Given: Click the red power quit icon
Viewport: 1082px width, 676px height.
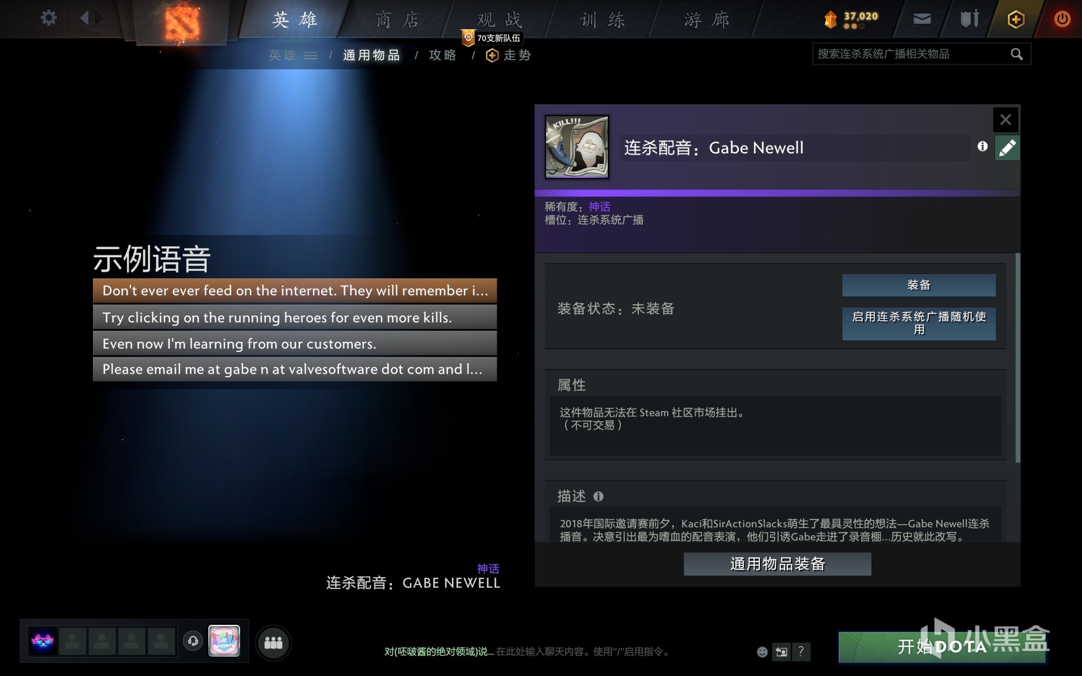Looking at the screenshot, I should 1062,19.
